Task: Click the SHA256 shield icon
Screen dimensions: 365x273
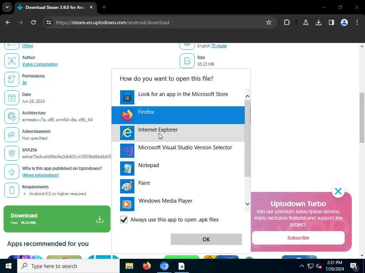Action: pyautogui.click(x=12, y=153)
